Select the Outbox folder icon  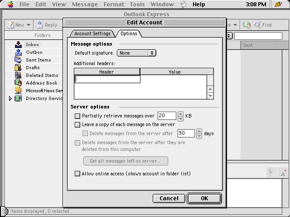pos(18,52)
